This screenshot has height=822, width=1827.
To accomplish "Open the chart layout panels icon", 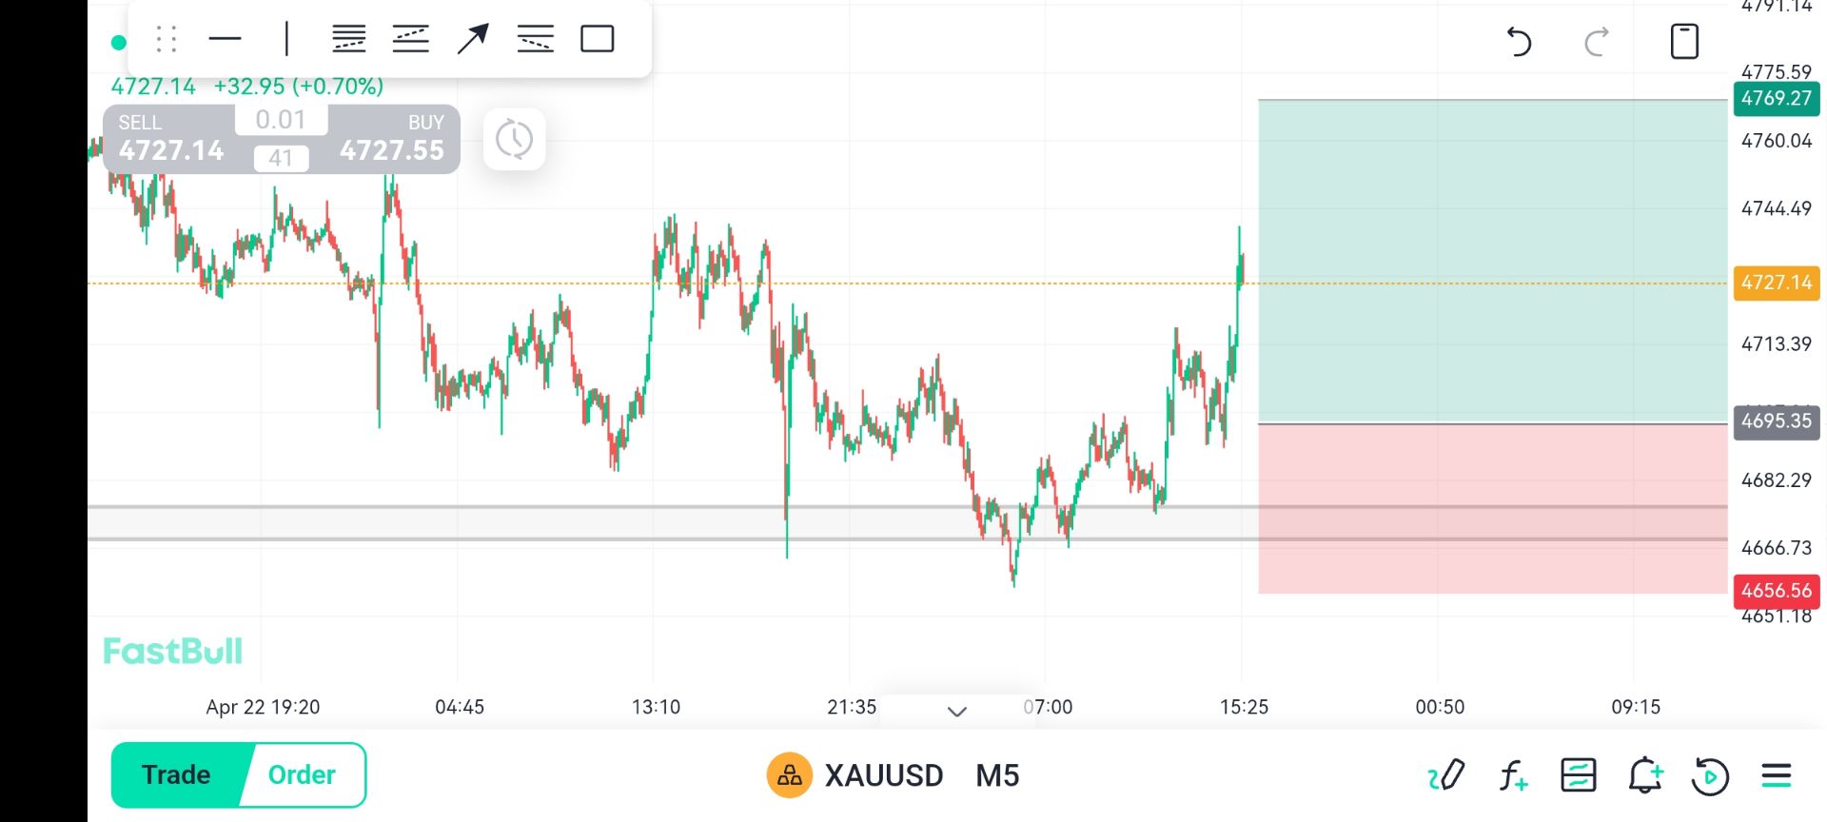I will pos(1579,775).
